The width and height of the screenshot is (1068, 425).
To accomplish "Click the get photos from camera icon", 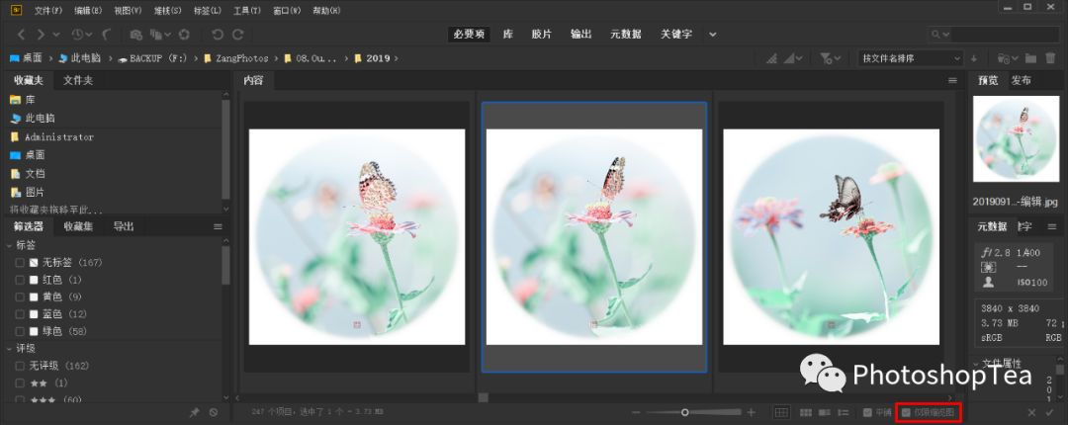I will [x=136, y=34].
